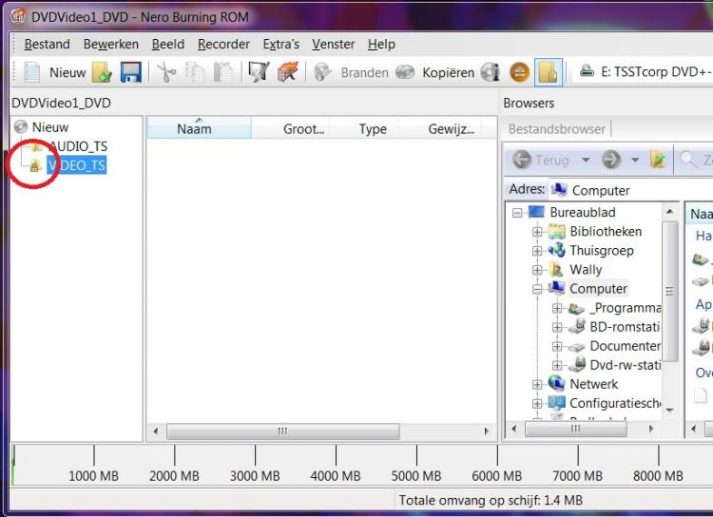Expand the Bibliotheken tree node

[x=538, y=232]
